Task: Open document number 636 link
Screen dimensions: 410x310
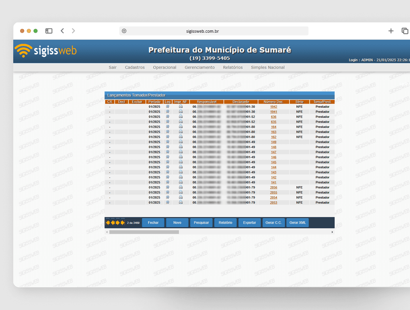Action: click(274, 117)
